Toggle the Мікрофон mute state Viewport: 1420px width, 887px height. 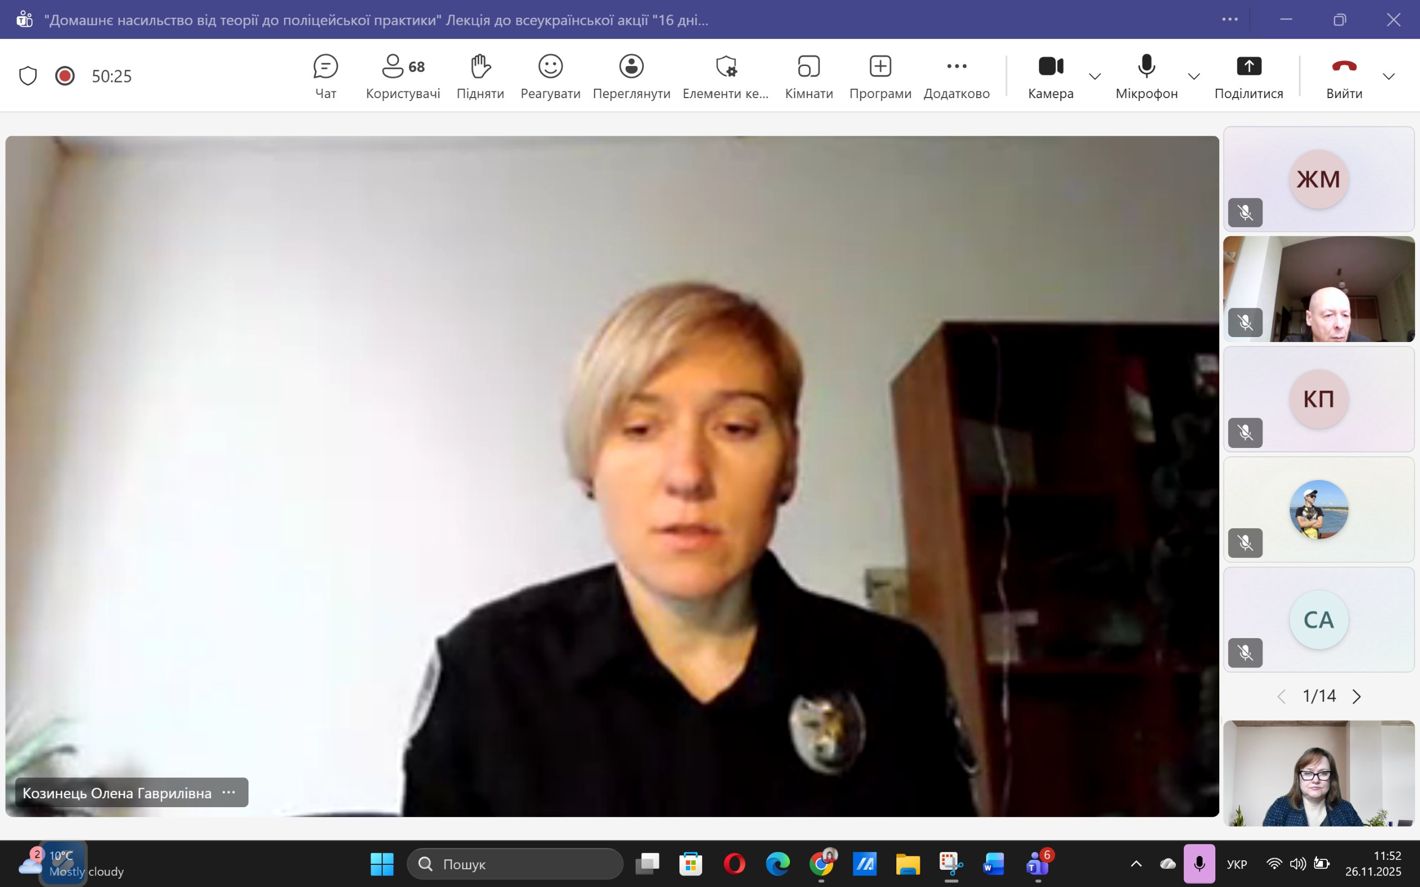(1146, 77)
